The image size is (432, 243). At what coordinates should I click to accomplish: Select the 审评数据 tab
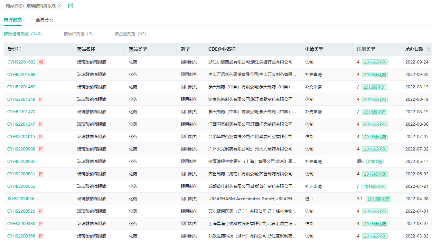pyautogui.click(x=13, y=20)
